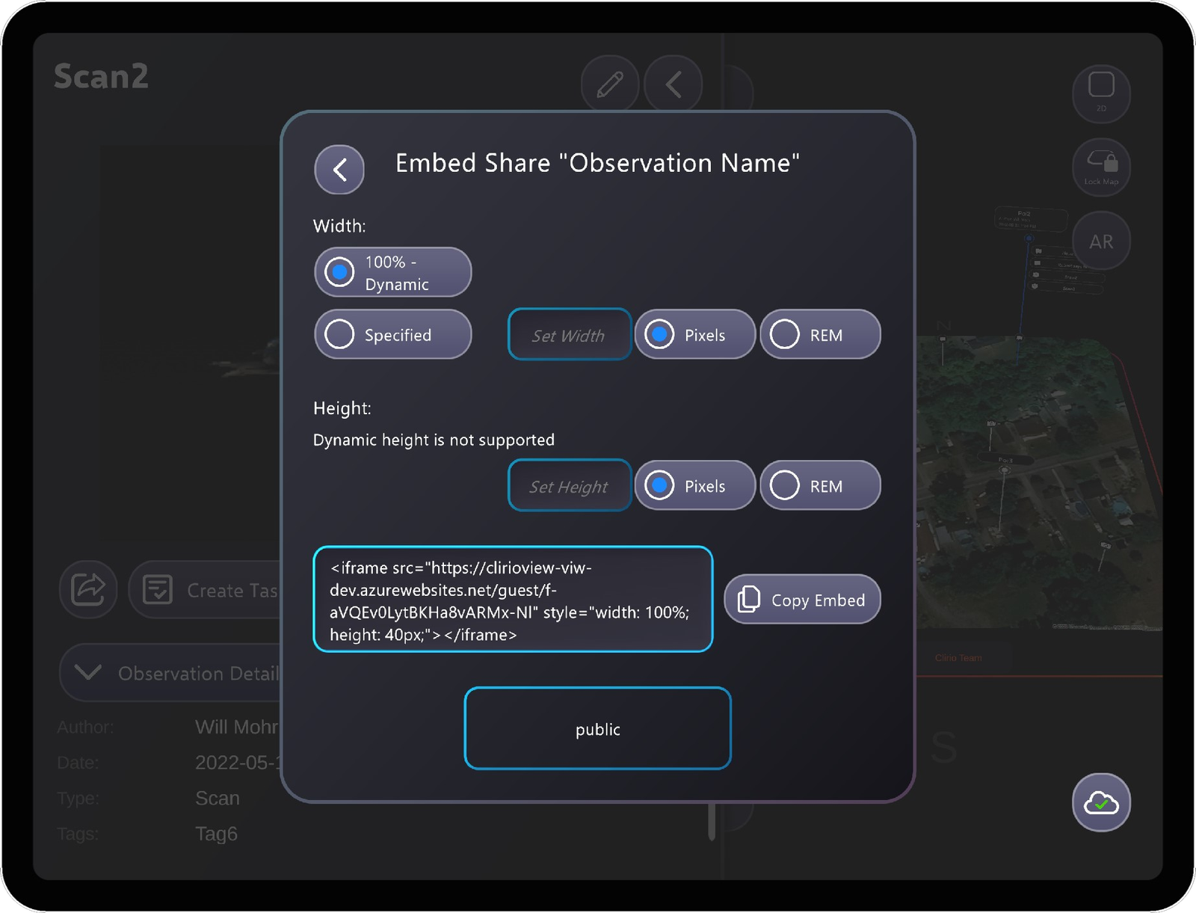Click the scrollbar handle below the dialog

pyautogui.click(x=712, y=821)
